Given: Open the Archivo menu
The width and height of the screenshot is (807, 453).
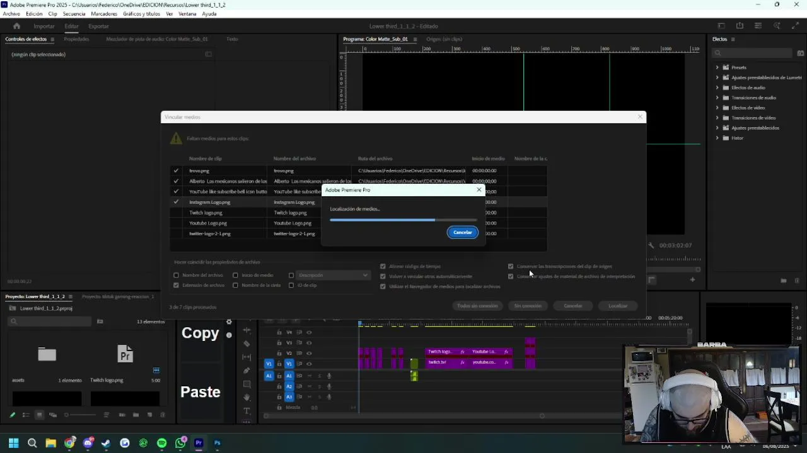Looking at the screenshot, I should (11, 14).
